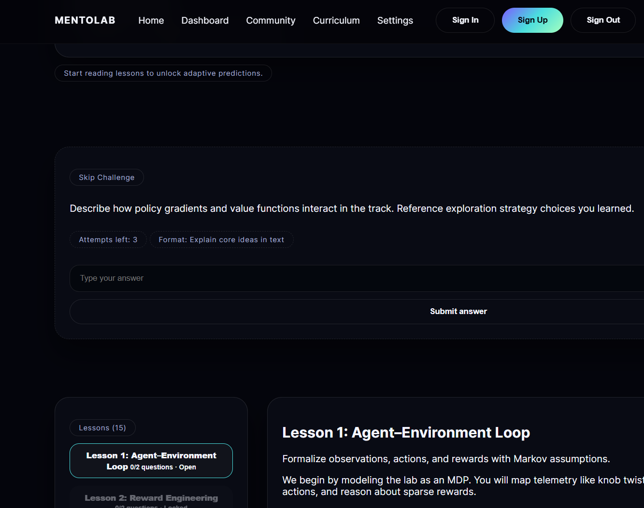This screenshot has height=508, width=644.
Task: Submit your challenge answer
Action: click(458, 311)
